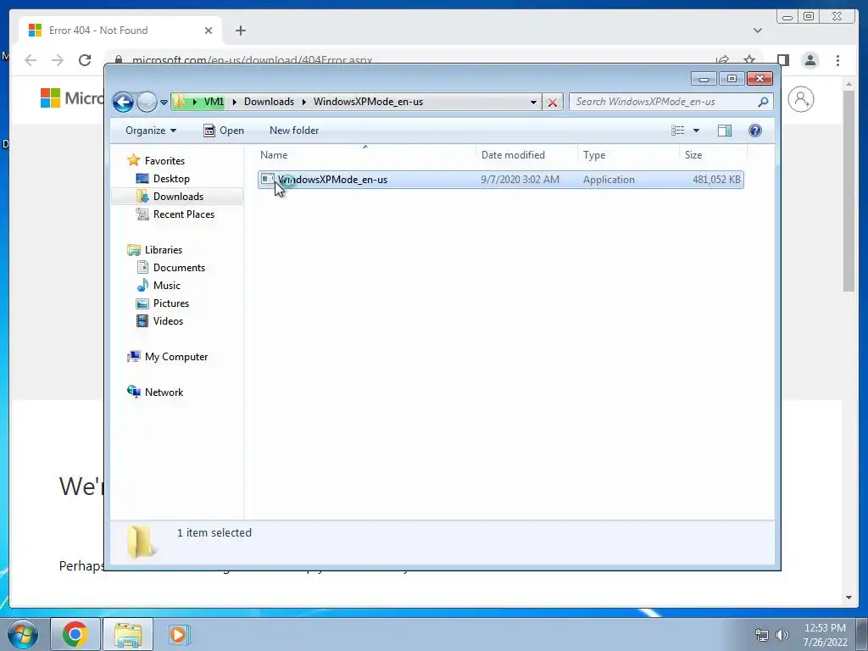Screen dimensions: 868x651
Task: Open Documents library
Action: coord(179,268)
